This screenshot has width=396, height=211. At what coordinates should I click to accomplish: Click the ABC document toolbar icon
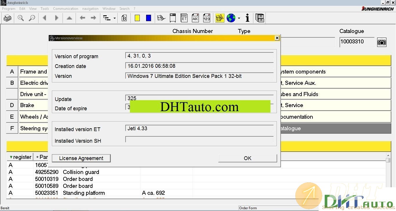(x=195, y=18)
